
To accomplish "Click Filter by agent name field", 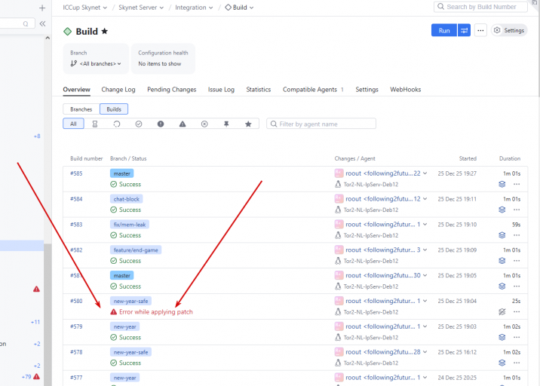I will pyautogui.click(x=321, y=124).
